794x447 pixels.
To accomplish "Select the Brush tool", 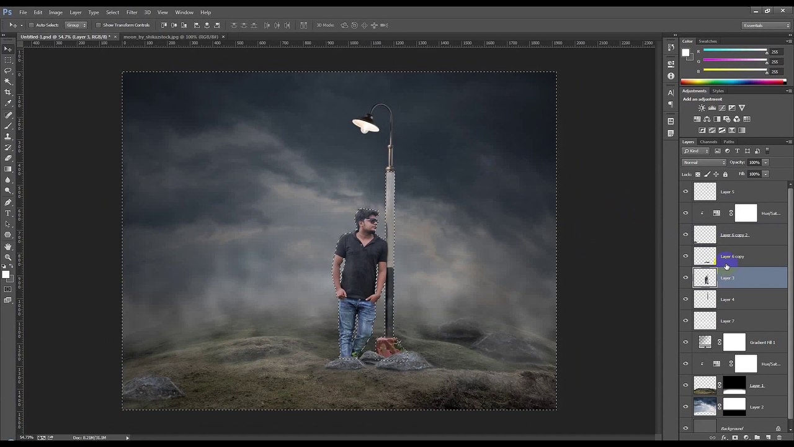I will click(7, 126).
